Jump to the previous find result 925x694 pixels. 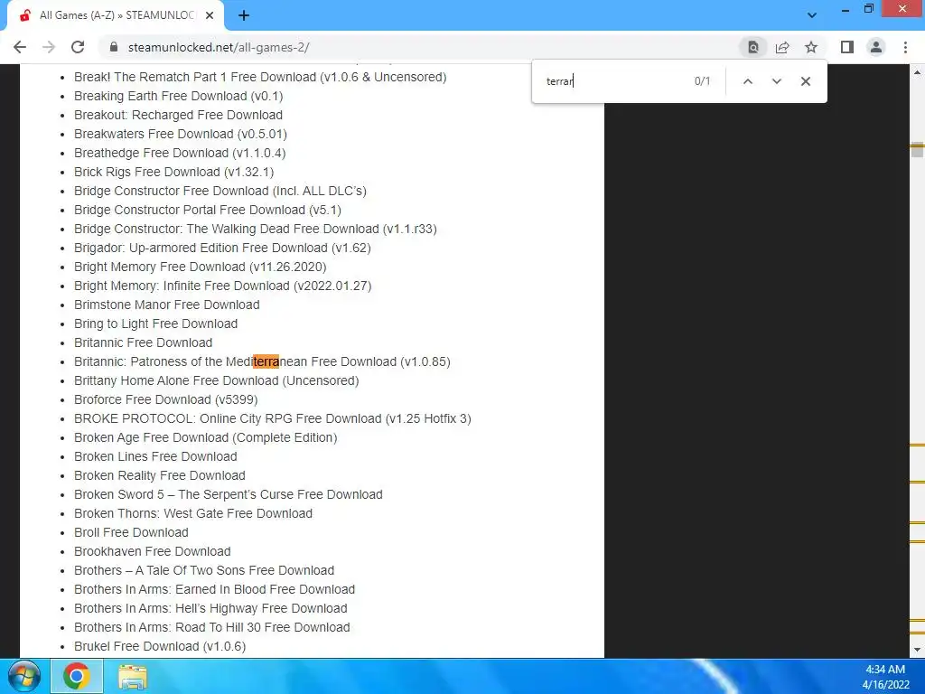(747, 81)
